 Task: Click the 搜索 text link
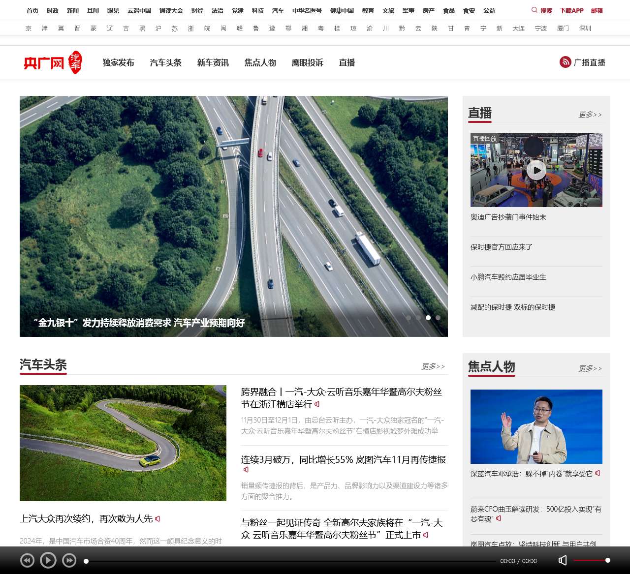(546, 10)
